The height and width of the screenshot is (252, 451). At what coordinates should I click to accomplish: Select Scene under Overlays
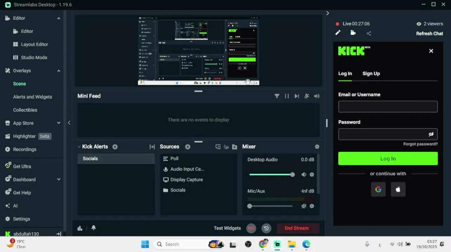19,84
